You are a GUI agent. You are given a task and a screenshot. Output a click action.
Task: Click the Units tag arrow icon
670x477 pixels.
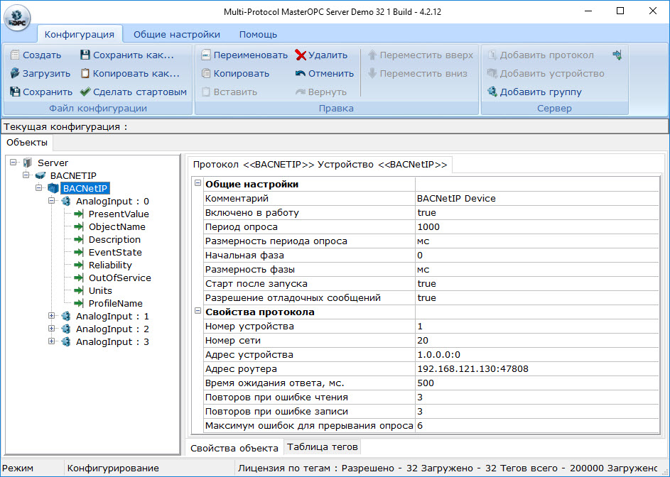point(79,290)
